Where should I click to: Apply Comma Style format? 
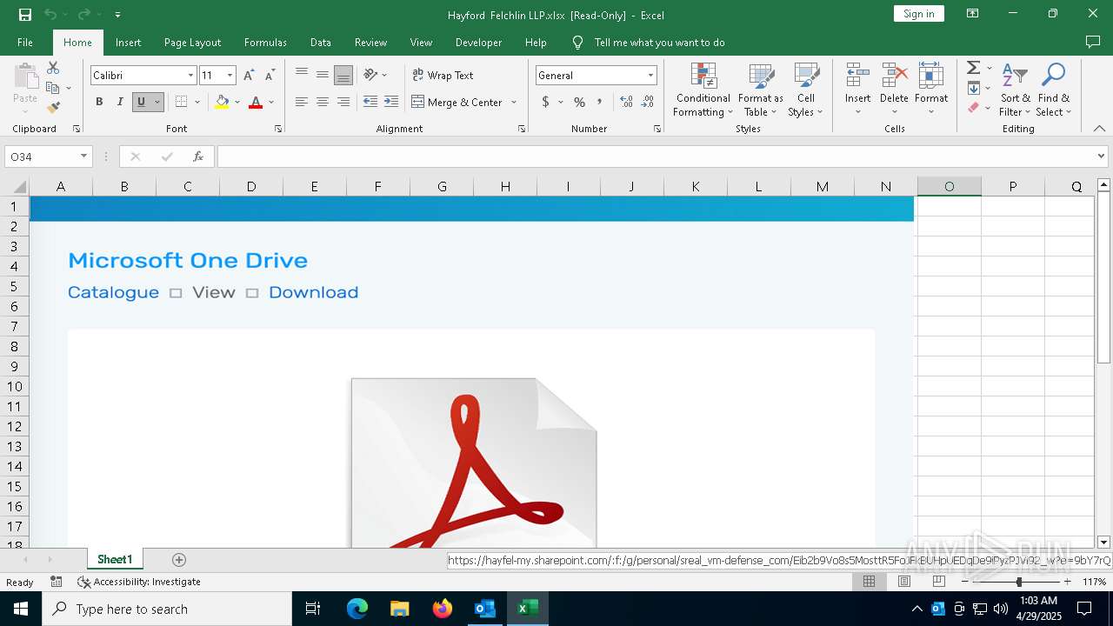(x=599, y=102)
